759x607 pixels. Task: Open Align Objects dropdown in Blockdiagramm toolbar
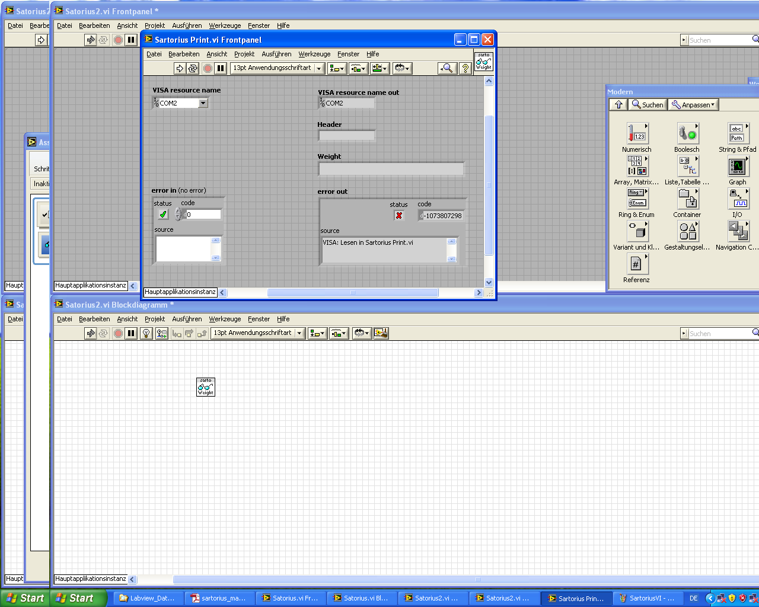click(x=317, y=333)
